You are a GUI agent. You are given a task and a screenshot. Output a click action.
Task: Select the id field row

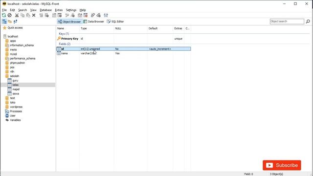[x=124, y=49]
